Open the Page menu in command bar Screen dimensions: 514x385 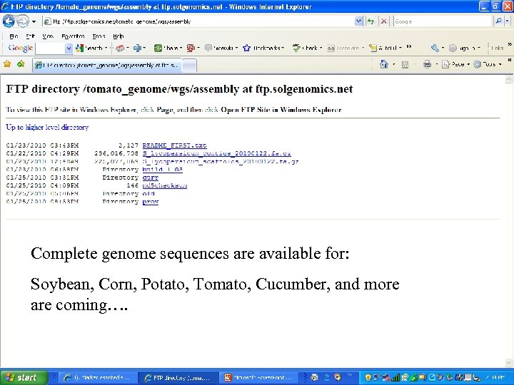pyautogui.click(x=455, y=64)
